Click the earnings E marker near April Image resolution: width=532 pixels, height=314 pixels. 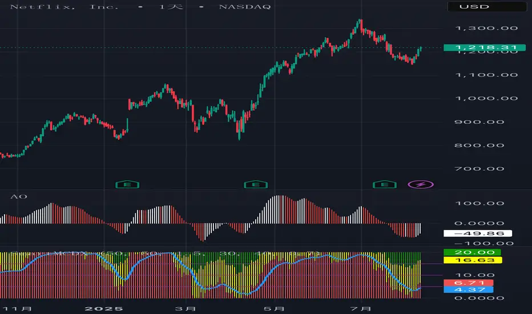click(256, 184)
